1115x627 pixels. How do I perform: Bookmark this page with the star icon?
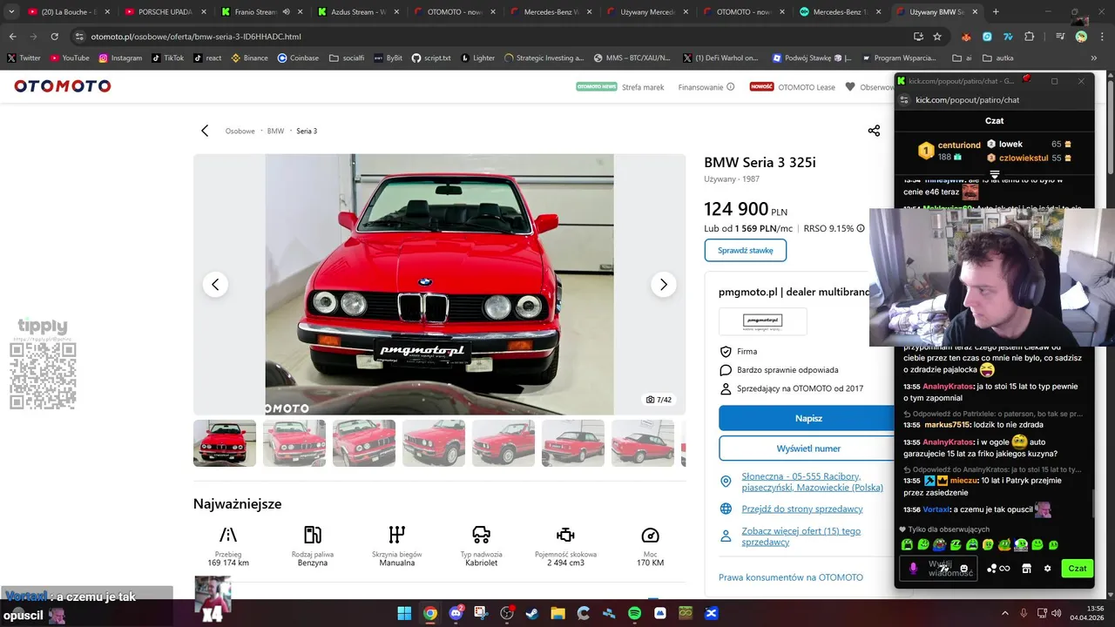937,37
